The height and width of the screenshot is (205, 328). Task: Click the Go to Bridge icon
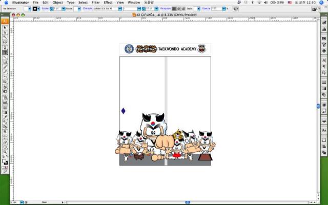click(x=314, y=9)
